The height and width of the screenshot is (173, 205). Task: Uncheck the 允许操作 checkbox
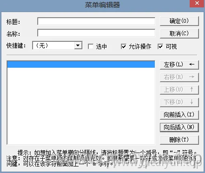pos(124,46)
